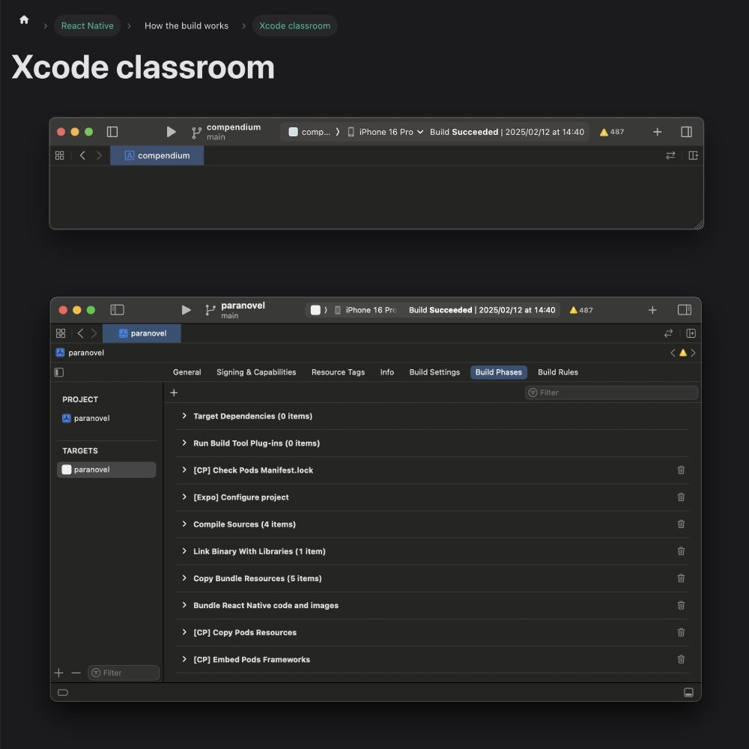This screenshot has width=749, height=749.
Task: Go forward in compendium editor history
Action: tap(99, 156)
